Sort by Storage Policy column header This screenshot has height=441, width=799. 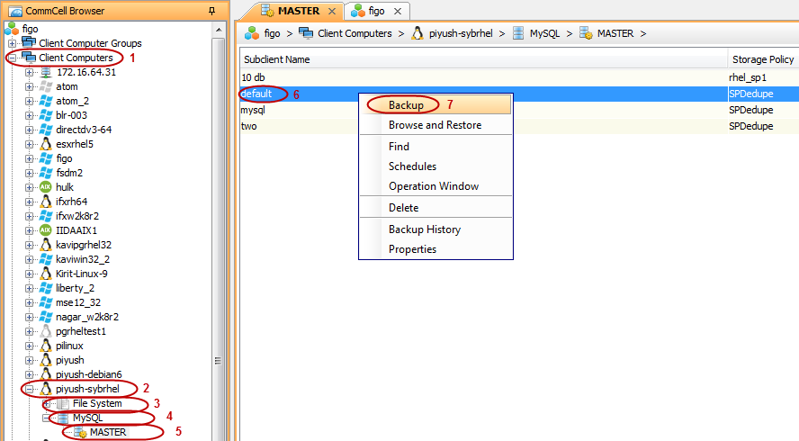(x=763, y=59)
